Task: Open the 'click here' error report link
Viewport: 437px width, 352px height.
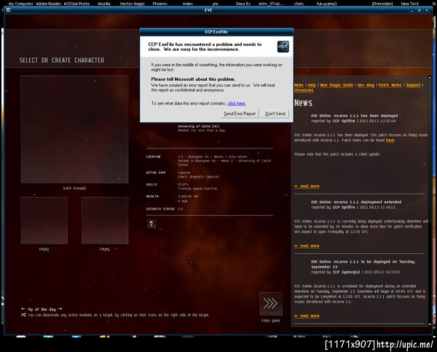Action: click(236, 103)
